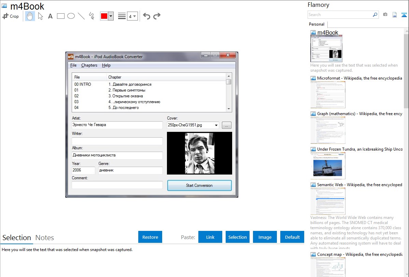The height and width of the screenshot is (277, 409).
Task: Select the Crop tool
Action: pos(11,16)
